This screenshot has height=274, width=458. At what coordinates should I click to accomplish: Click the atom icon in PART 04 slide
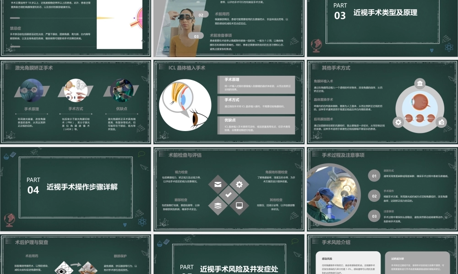(142, 222)
